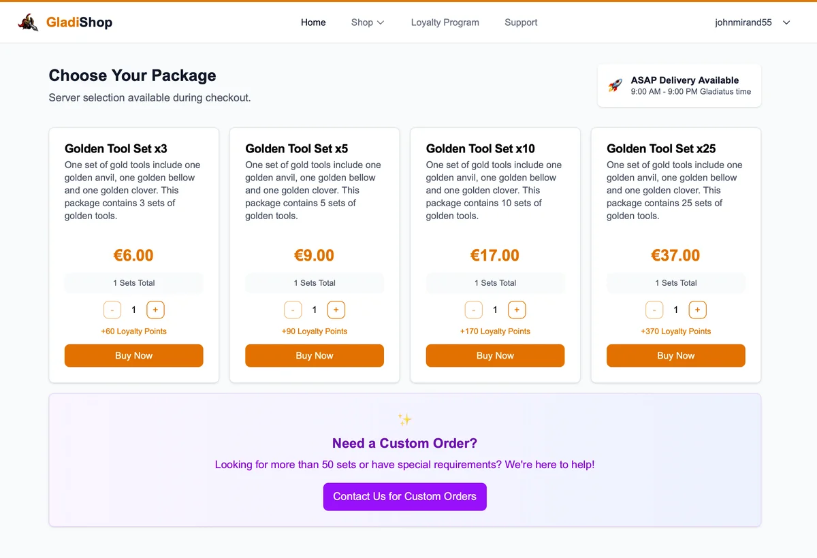Expand the Shop dropdown menu
The width and height of the screenshot is (817, 558).
click(x=368, y=22)
